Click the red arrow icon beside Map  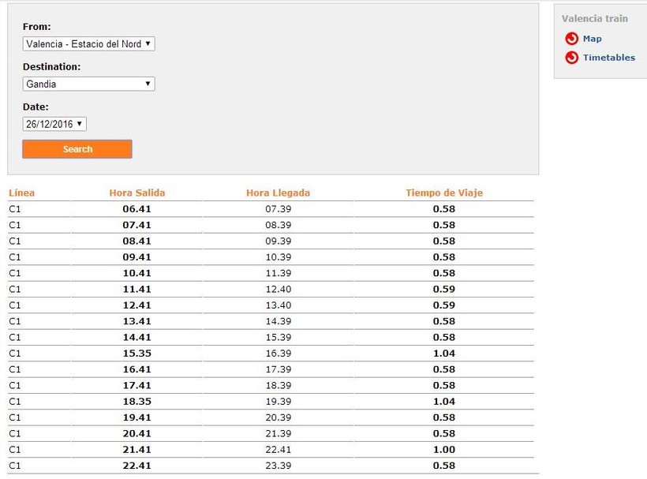[571, 39]
